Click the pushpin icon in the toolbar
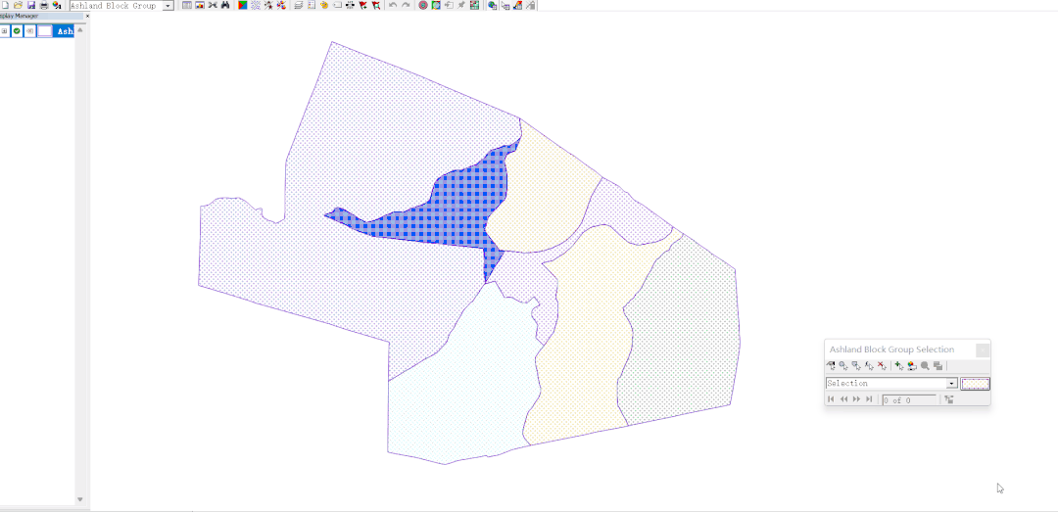 460,5
